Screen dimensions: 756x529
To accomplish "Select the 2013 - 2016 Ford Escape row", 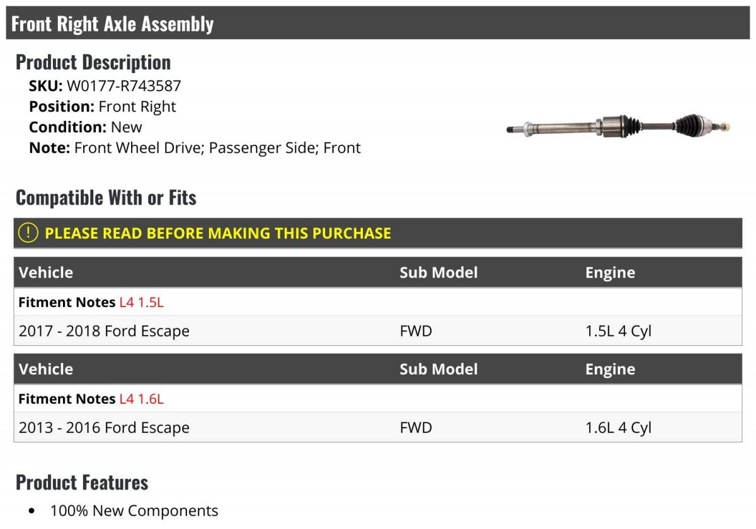I will tap(104, 428).
